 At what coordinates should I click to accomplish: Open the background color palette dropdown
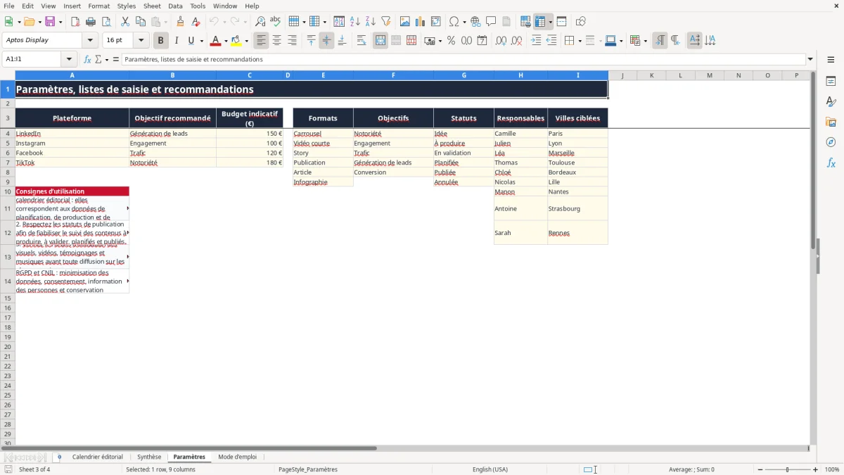[x=246, y=41]
